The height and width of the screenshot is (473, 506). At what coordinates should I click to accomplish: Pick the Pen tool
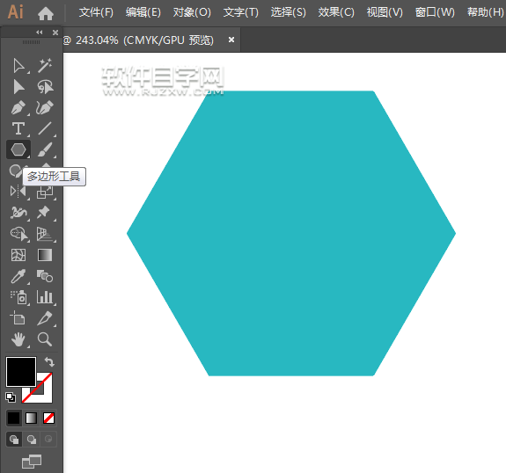click(18, 108)
